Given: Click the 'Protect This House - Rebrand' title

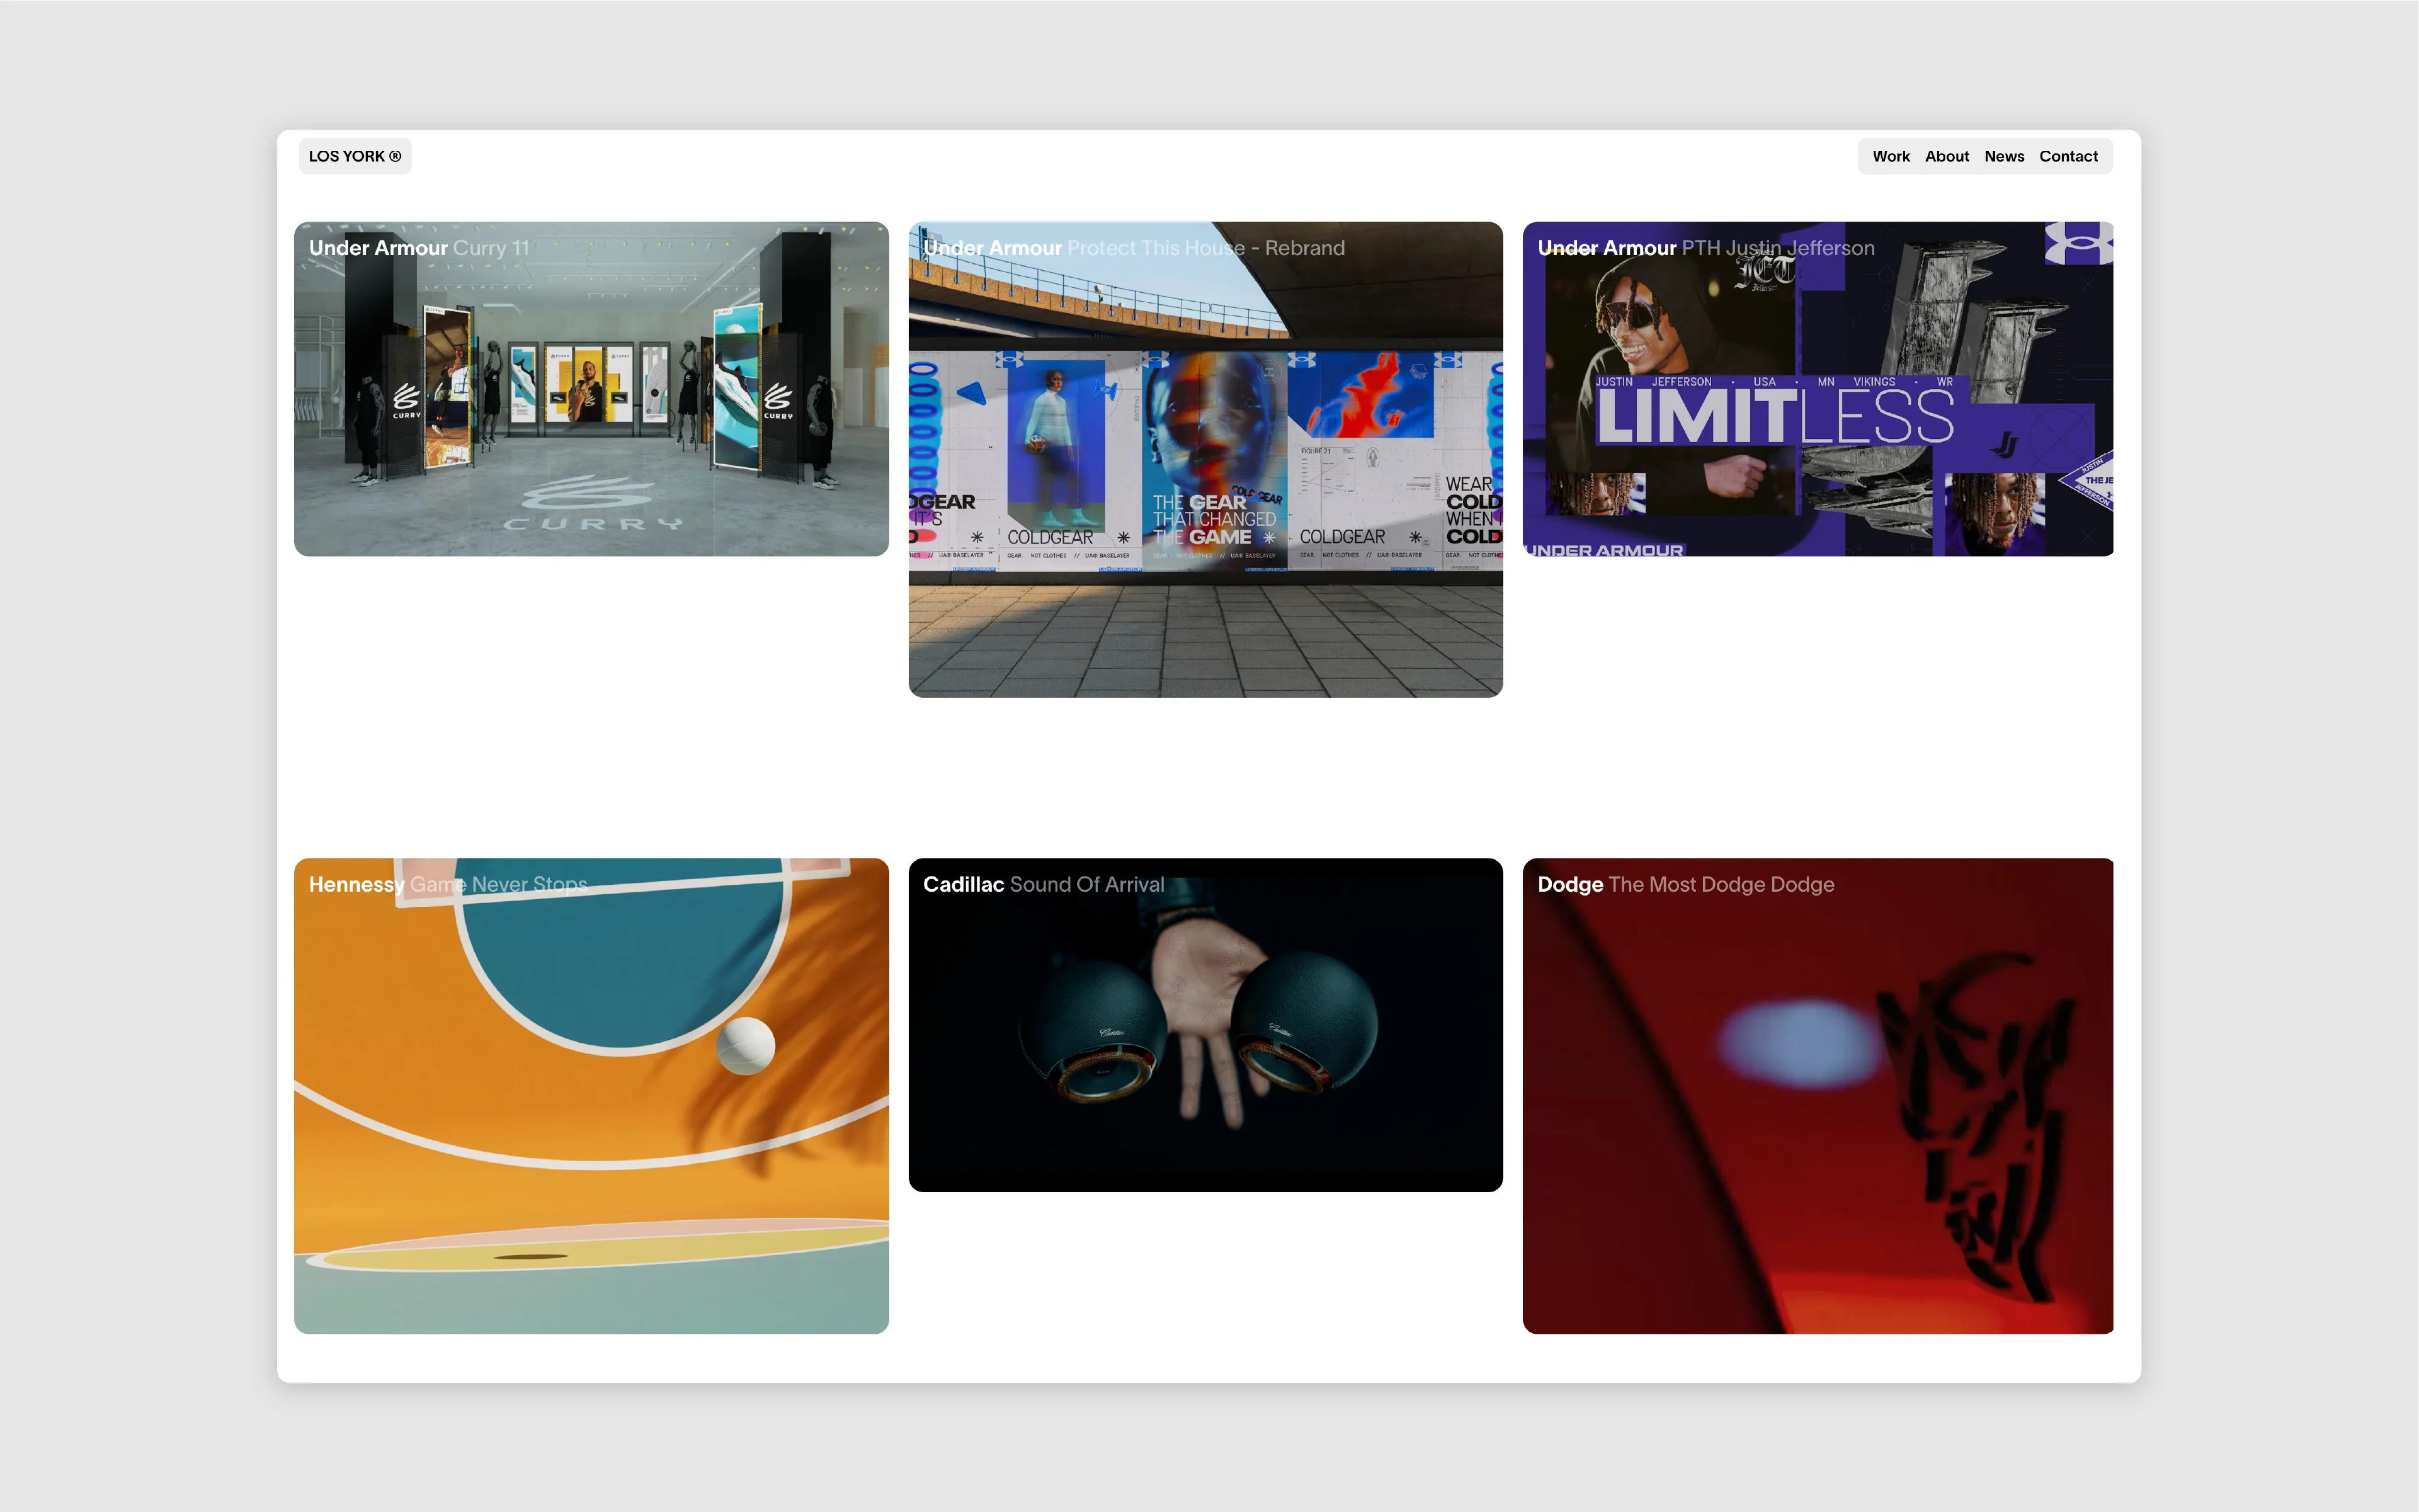Looking at the screenshot, I should [1205, 248].
